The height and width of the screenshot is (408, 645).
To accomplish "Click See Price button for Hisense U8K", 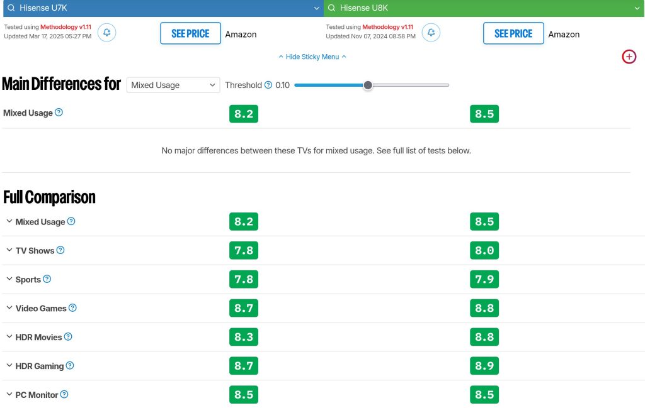I will pyautogui.click(x=513, y=33).
